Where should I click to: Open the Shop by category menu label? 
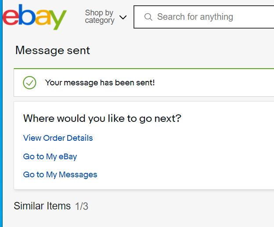(99, 16)
